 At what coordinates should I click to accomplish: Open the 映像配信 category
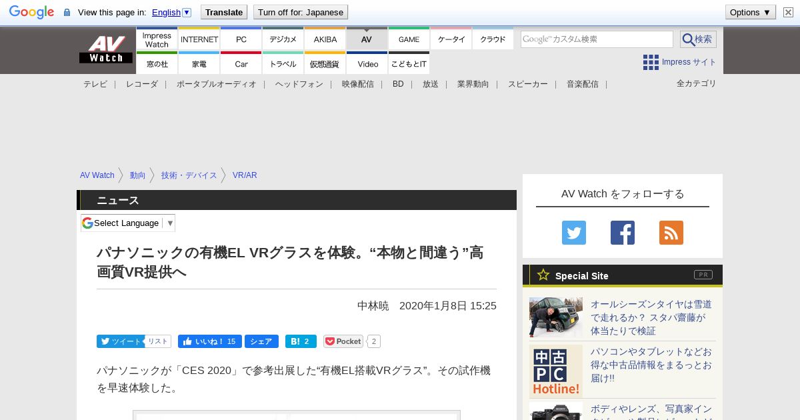pyautogui.click(x=358, y=84)
